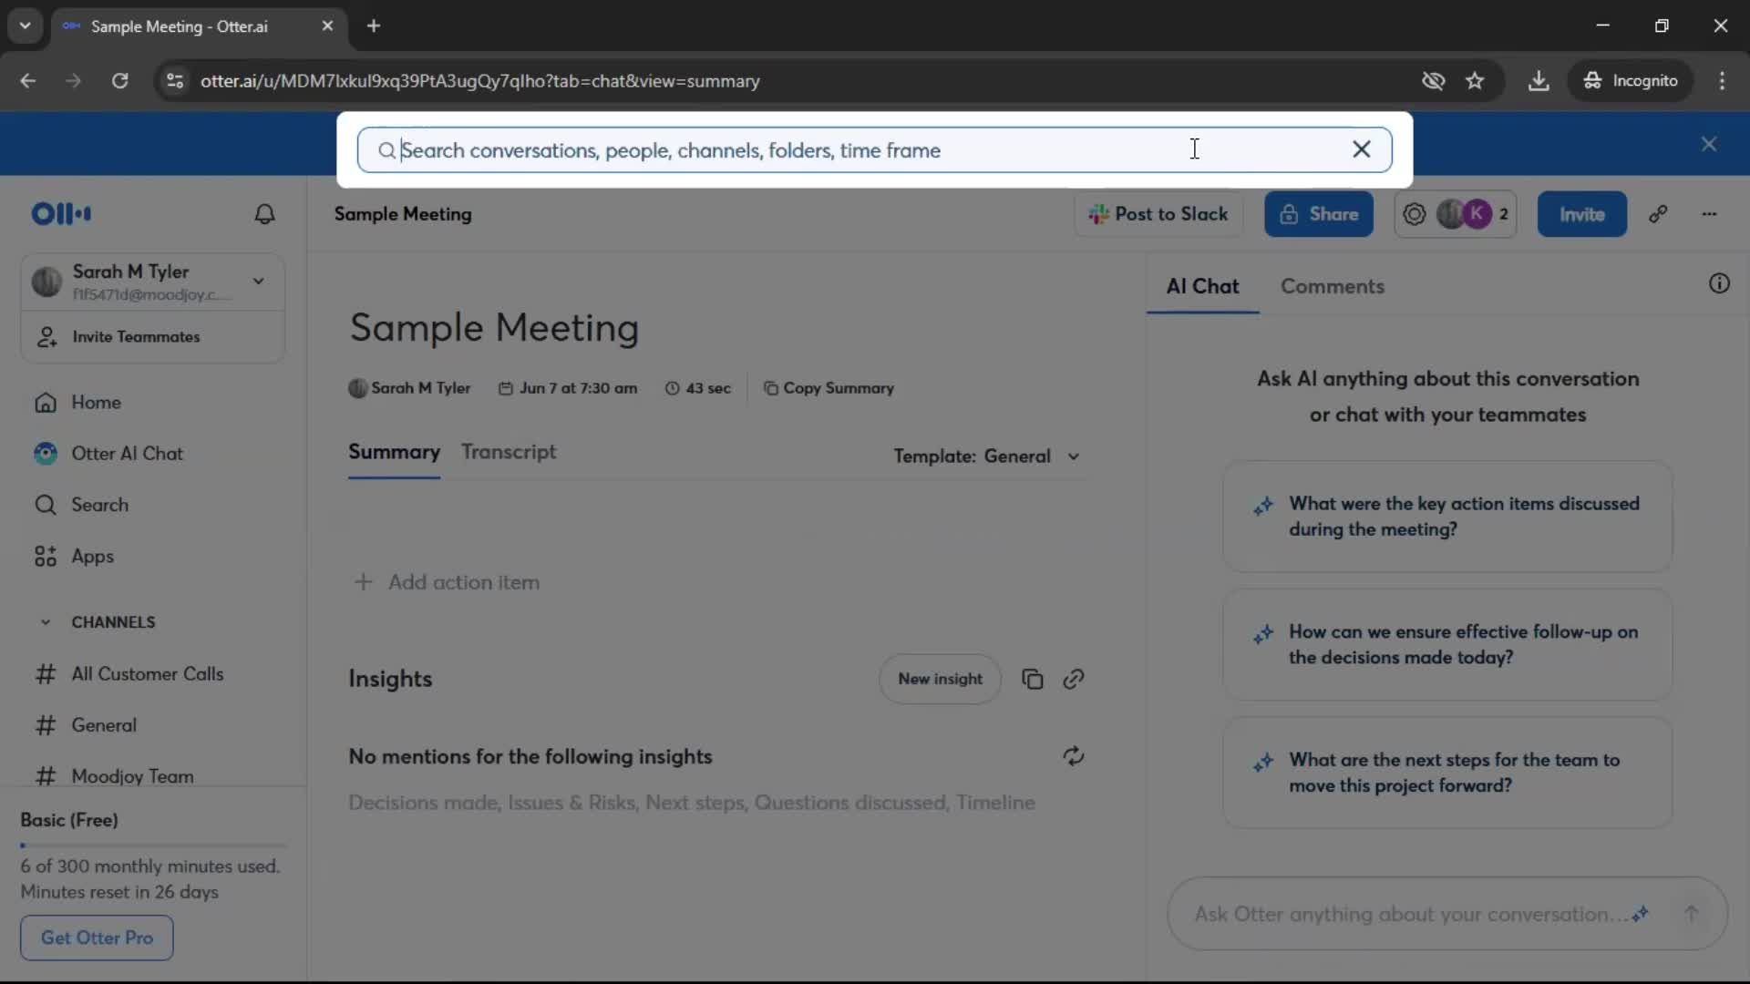Click the send arrow in Otter chat box
The image size is (1750, 984).
point(1691,914)
